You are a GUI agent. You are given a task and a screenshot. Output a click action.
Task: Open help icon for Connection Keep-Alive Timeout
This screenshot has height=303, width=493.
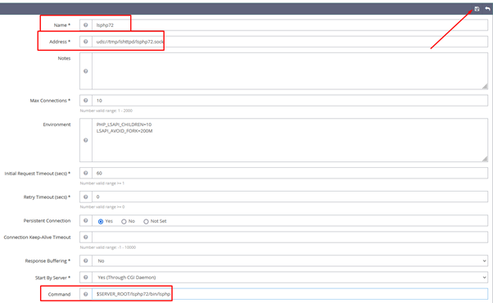pyautogui.click(x=85, y=237)
